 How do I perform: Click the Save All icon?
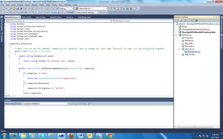click(x=21, y=9)
